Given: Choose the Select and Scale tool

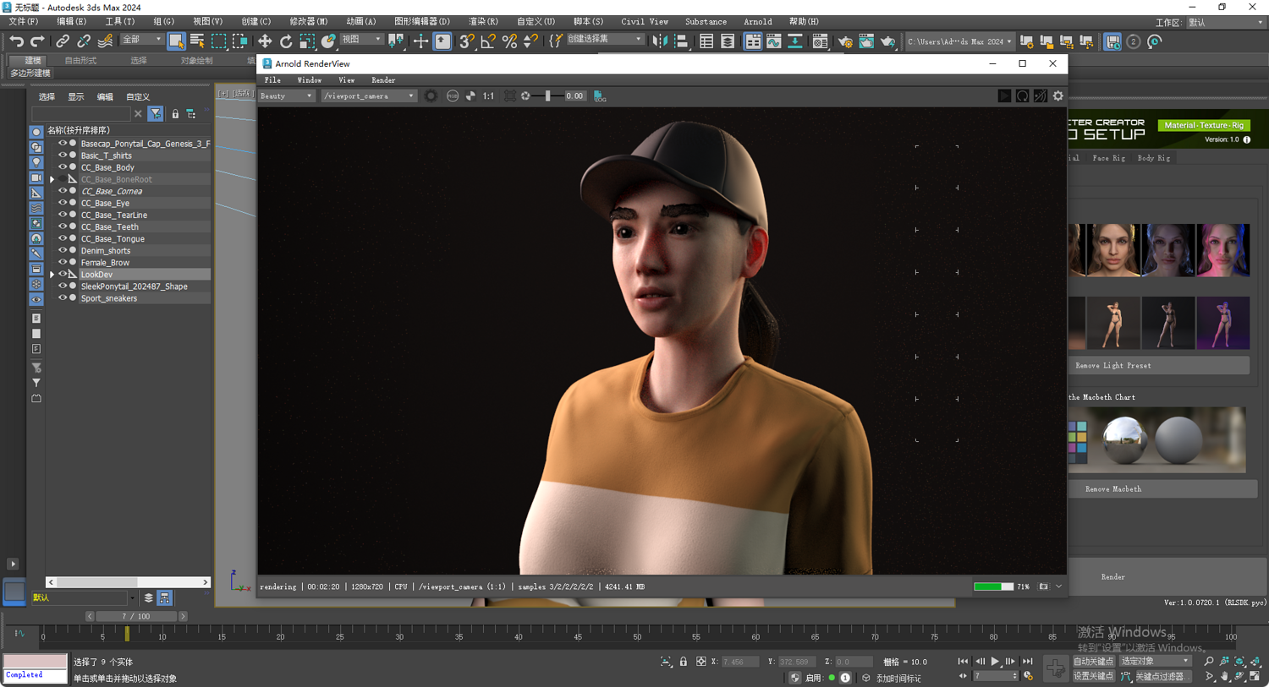Looking at the screenshot, I should tap(307, 41).
